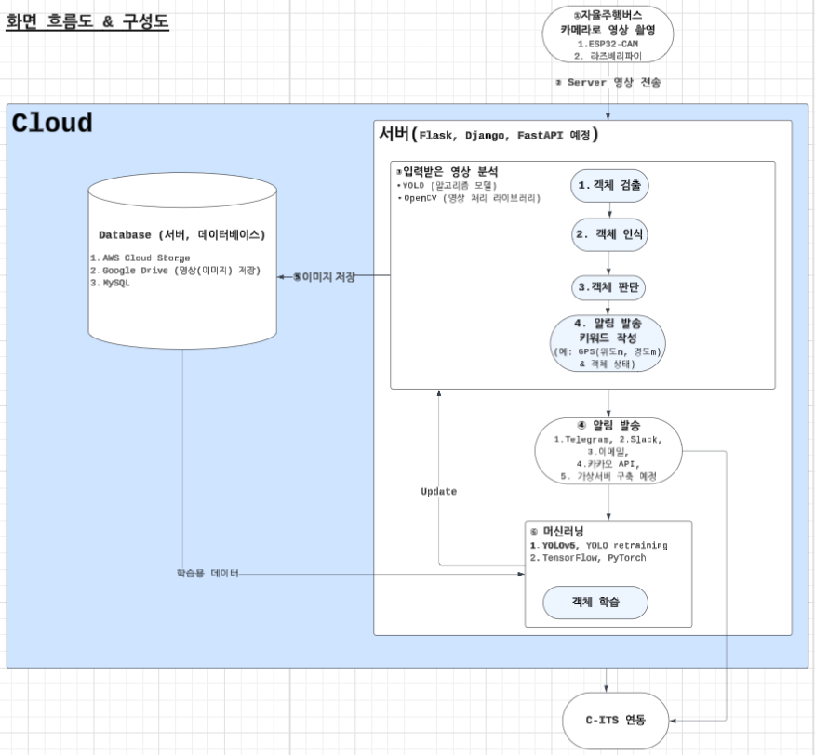Click the 'MySQL' list line
815x755 pixels.
(x=110, y=284)
